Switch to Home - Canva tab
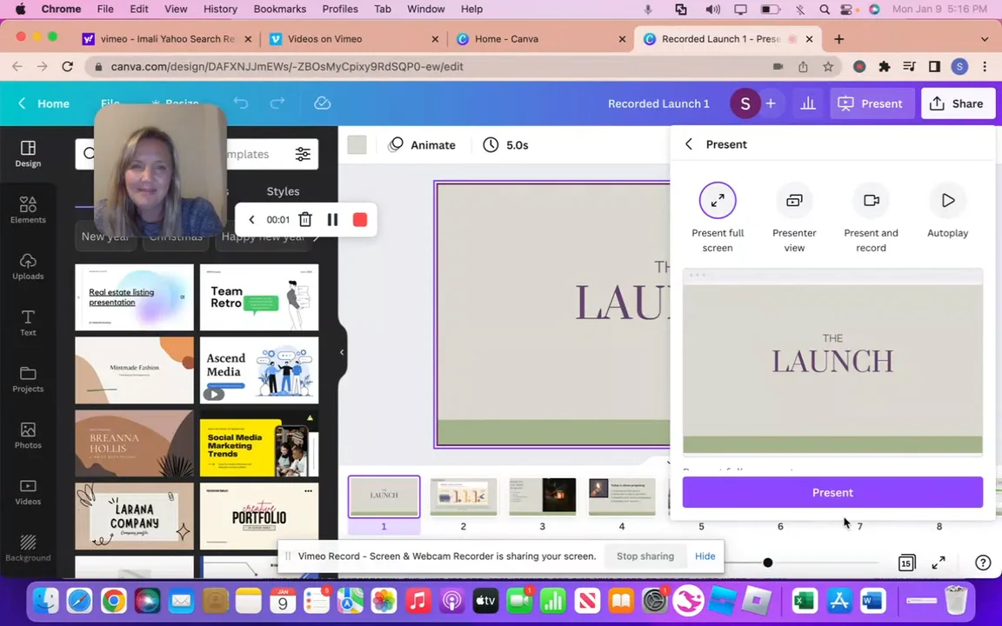Image resolution: width=1002 pixels, height=626 pixels. (x=541, y=39)
